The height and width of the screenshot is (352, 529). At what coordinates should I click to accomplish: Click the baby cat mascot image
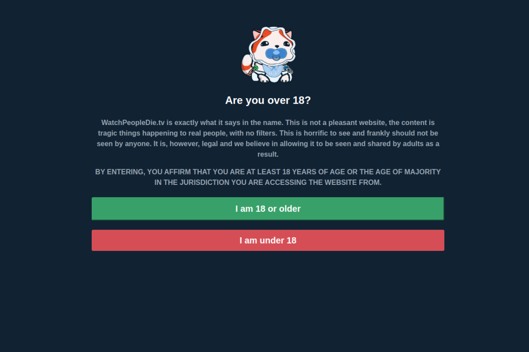pyautogui.click(x=268, y=54)
